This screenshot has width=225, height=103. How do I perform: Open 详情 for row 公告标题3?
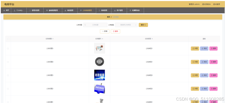point(195,75)
